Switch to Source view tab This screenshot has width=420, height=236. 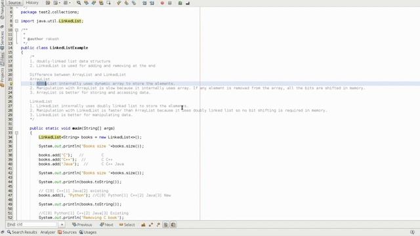click(x=14, y=3)
